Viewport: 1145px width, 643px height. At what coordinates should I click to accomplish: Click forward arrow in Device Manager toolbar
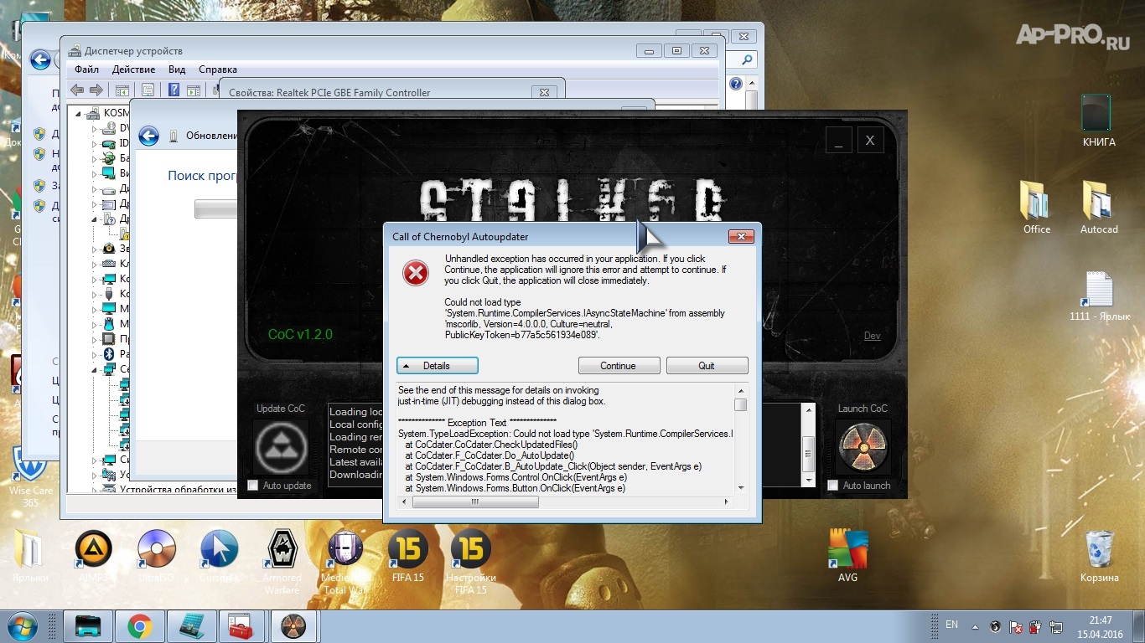(x=96, y=90)
